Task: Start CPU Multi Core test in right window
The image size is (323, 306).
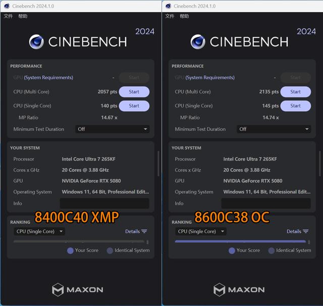Action: [x=296, y=92]
